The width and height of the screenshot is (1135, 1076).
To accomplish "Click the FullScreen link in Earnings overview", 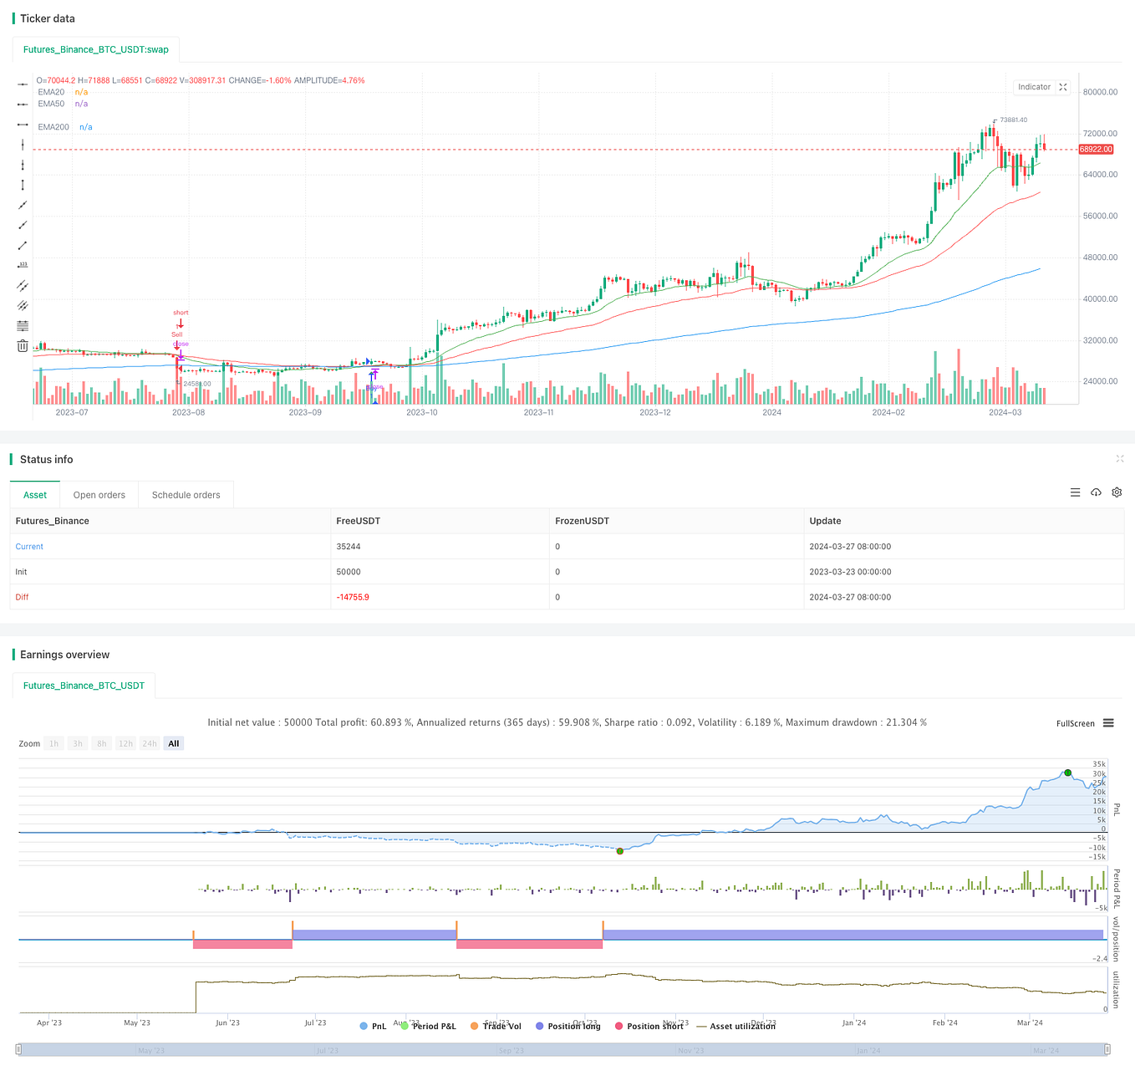I will (1076, 722).
